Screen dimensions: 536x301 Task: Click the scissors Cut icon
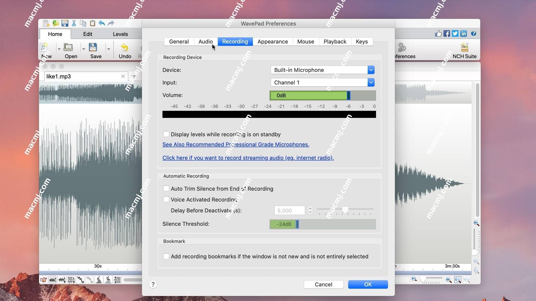(74, 23)
